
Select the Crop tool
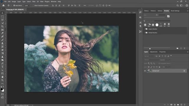tap(2, 26)
